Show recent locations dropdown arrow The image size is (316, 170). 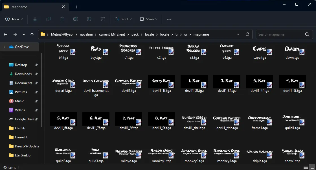24,34
